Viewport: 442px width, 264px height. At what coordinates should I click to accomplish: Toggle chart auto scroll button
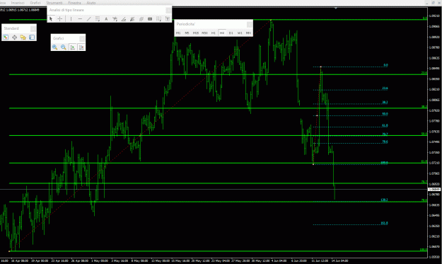(72, 47)
